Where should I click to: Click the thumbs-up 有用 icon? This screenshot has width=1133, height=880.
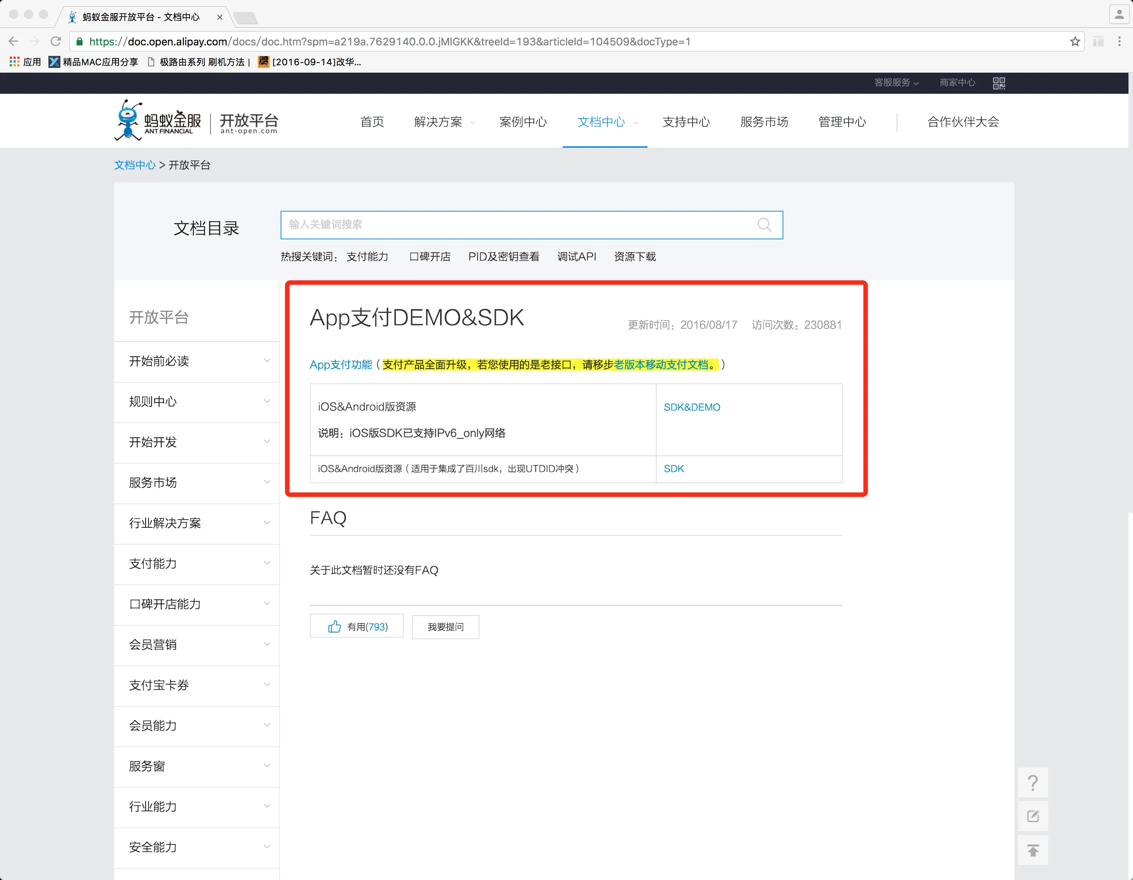point(335,626)
